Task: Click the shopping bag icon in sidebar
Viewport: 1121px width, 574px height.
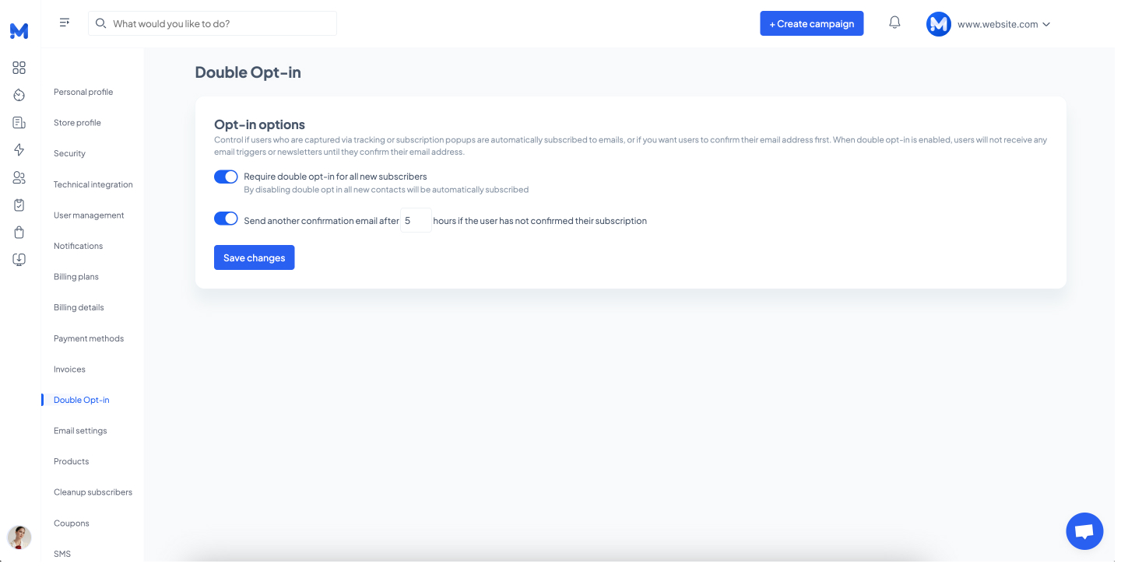Action: click(19, 233)
